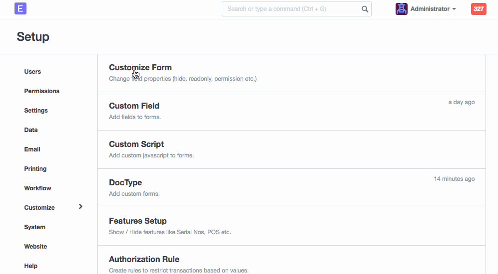Open the DocType list item

coord(125,183)
